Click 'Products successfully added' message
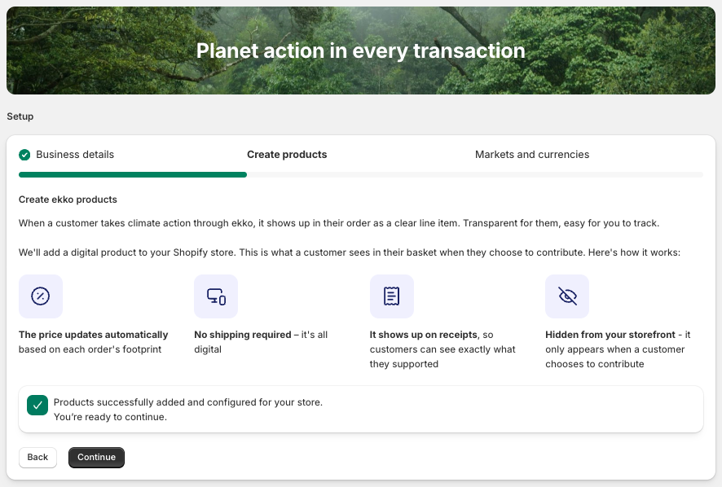 point(188,402)
